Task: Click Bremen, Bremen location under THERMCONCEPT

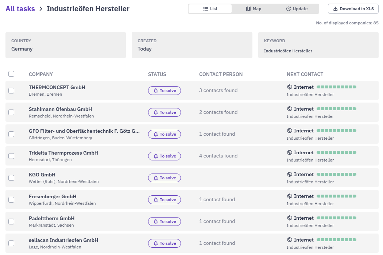Action: 46,94
